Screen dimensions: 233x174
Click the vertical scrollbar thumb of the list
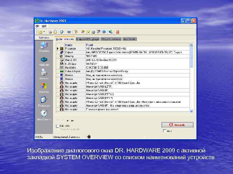pyautogui.click(x=191, y=57)
